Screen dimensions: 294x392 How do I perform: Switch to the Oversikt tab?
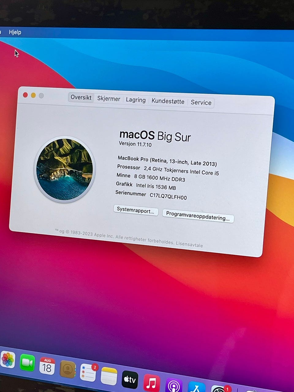pyautogui.click(x=81, y=97)
